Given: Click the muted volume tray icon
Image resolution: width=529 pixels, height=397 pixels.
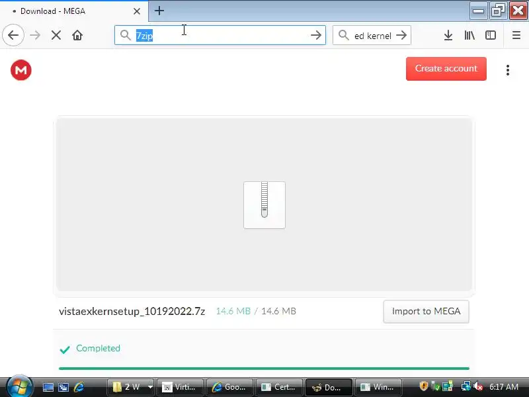Looking at the screenshot, I should (x=478, y=386).
